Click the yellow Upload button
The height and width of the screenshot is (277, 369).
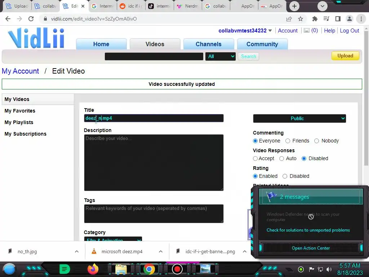[x=345, y=56]
